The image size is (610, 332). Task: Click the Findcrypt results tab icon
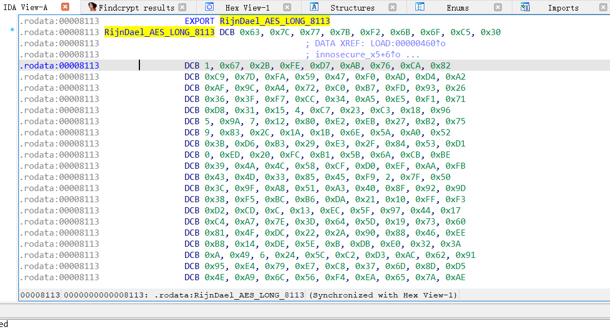92,7
